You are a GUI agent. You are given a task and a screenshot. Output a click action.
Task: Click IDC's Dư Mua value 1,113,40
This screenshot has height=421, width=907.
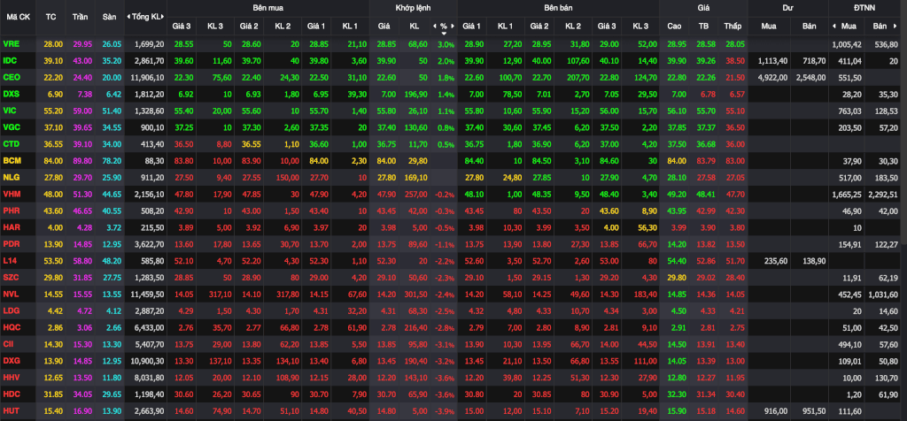pos(774,60)
